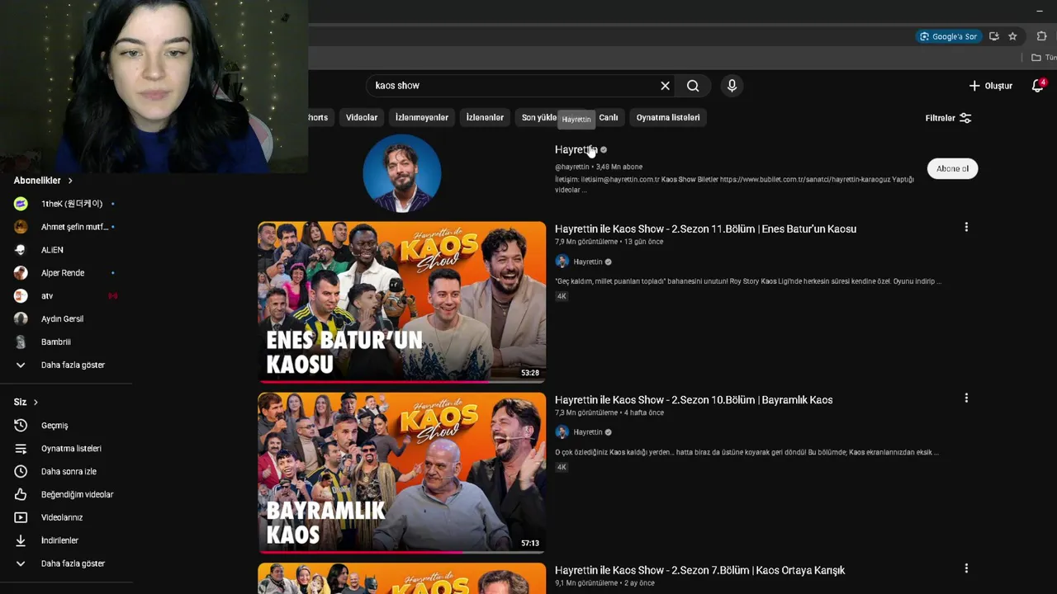Click the 4K badge under 10.Bölüm video
1057x594 pixels.
tap(562, 467)
